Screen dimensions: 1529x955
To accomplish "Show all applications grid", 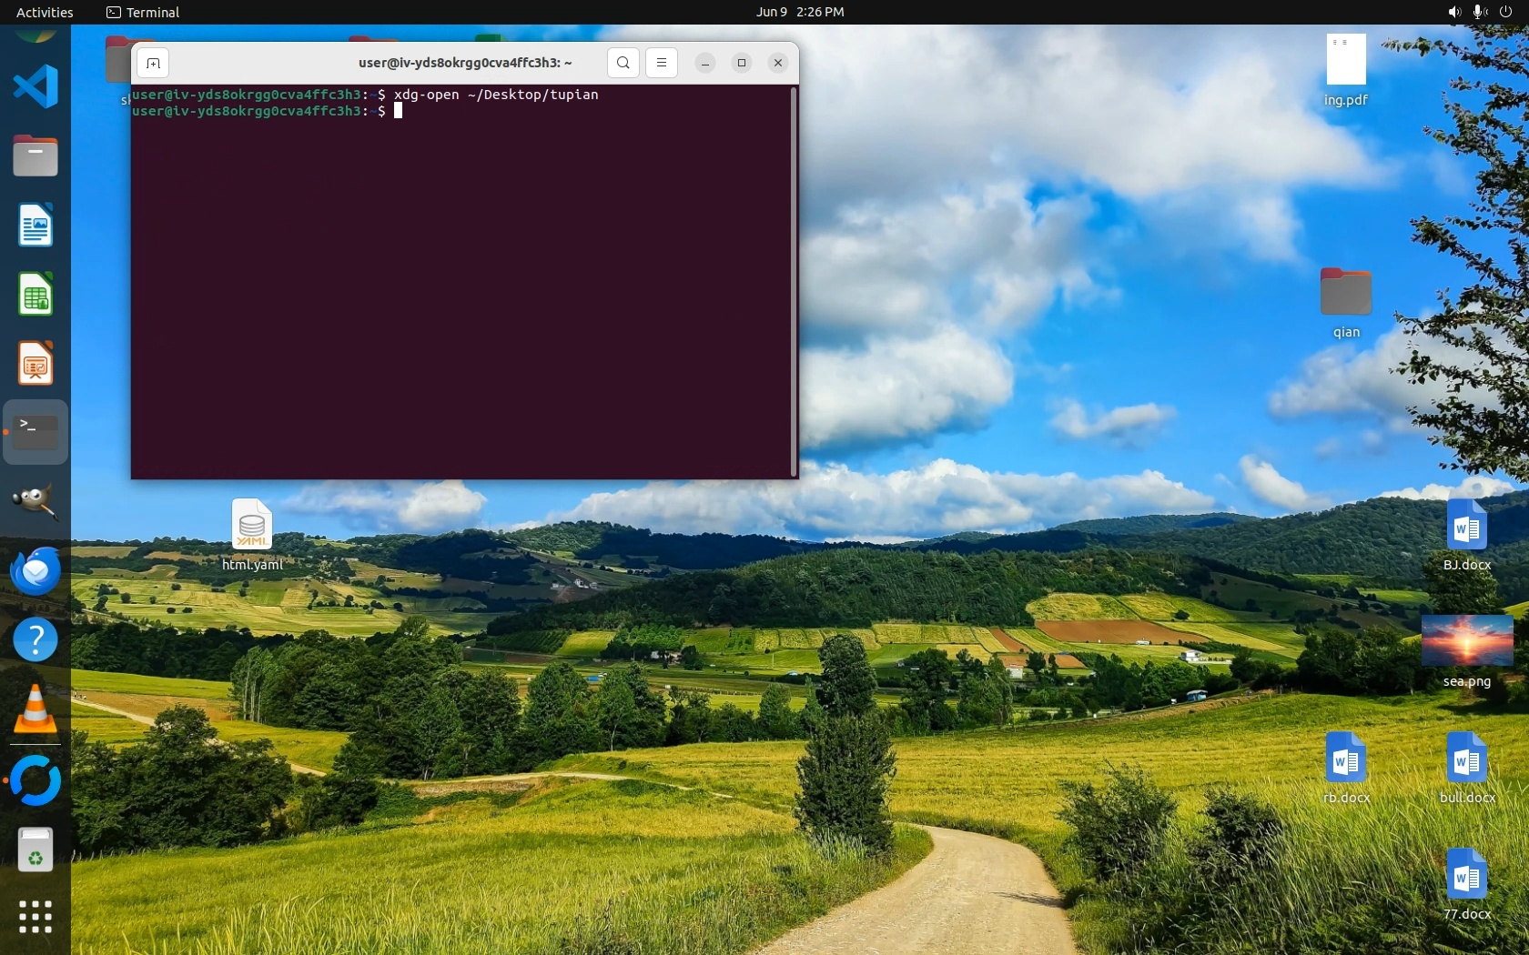I will (x=35, y=916).
